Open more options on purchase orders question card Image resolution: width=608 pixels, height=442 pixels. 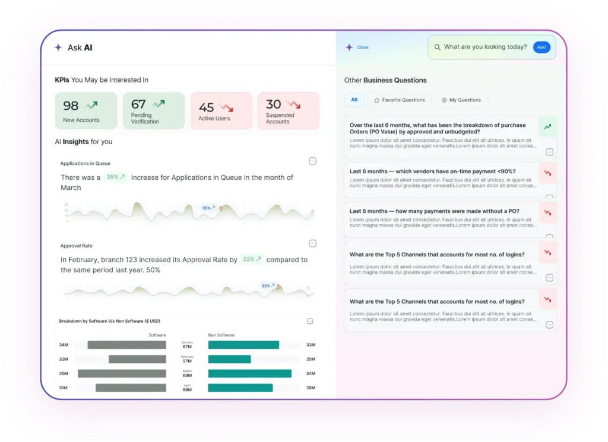(x=549, y=152)
